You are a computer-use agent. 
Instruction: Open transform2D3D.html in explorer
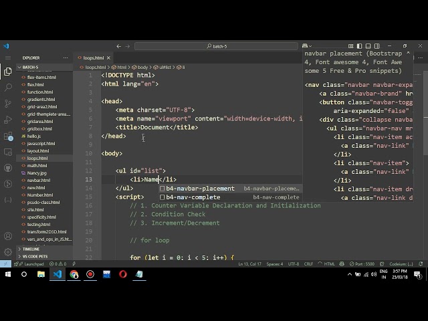pos(47,232)
